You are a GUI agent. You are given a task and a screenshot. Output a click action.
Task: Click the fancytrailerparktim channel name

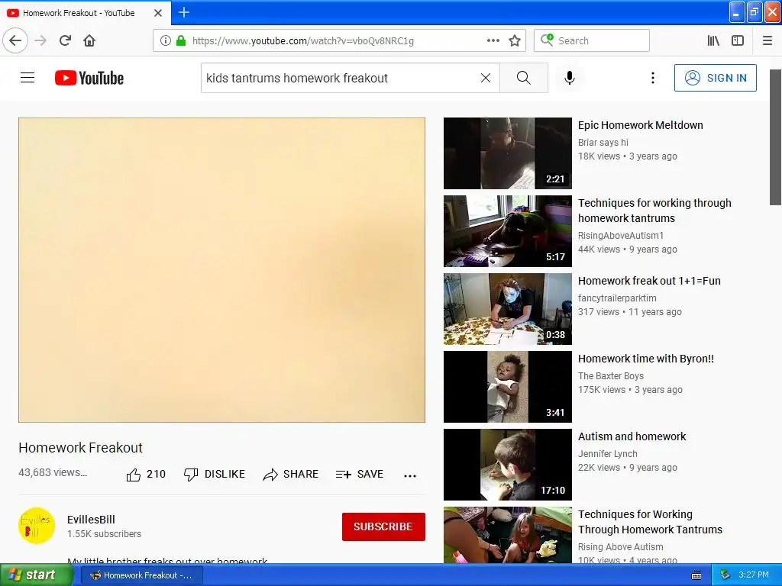tap(617, 298)
